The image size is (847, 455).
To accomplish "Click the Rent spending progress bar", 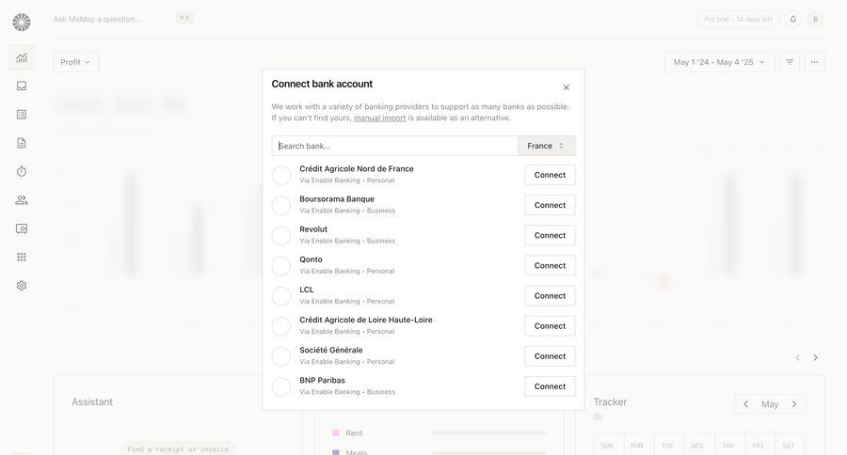I will (x=488, y=432).
